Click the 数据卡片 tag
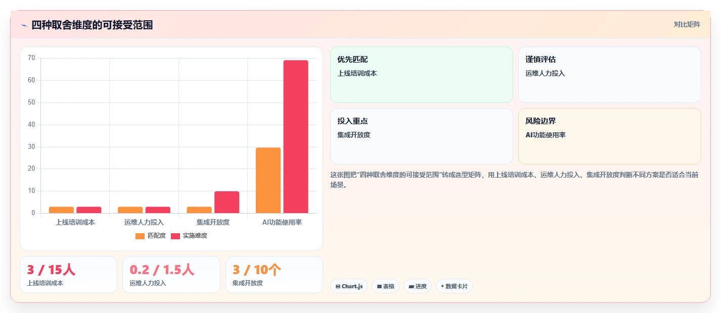The width and height of the screenshot is (721, 313). click(x=454, y=286)
